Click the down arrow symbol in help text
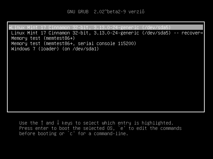 (x=58, y=123)
